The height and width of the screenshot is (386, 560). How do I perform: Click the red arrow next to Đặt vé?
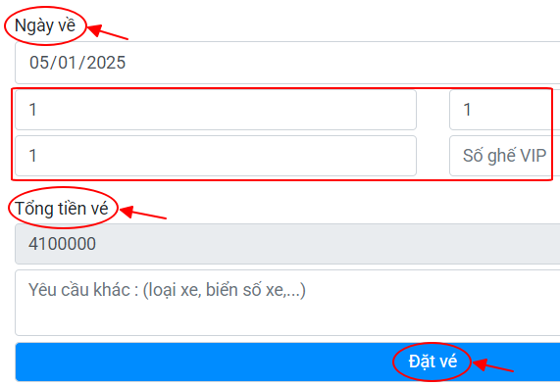point(493,365)
